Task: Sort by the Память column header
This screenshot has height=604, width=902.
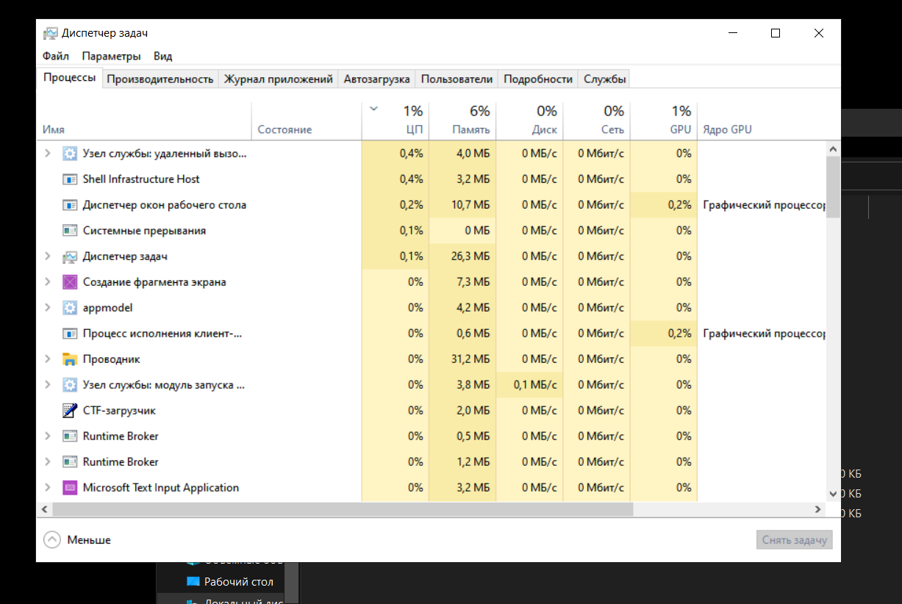Action: (462, 121)
